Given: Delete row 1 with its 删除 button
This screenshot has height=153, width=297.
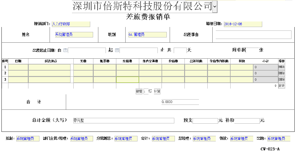Looking at the screenshot, I should pos(281,67).
